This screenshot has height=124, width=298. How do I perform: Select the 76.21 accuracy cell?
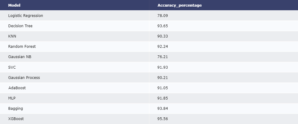click(x=162, y=57)
